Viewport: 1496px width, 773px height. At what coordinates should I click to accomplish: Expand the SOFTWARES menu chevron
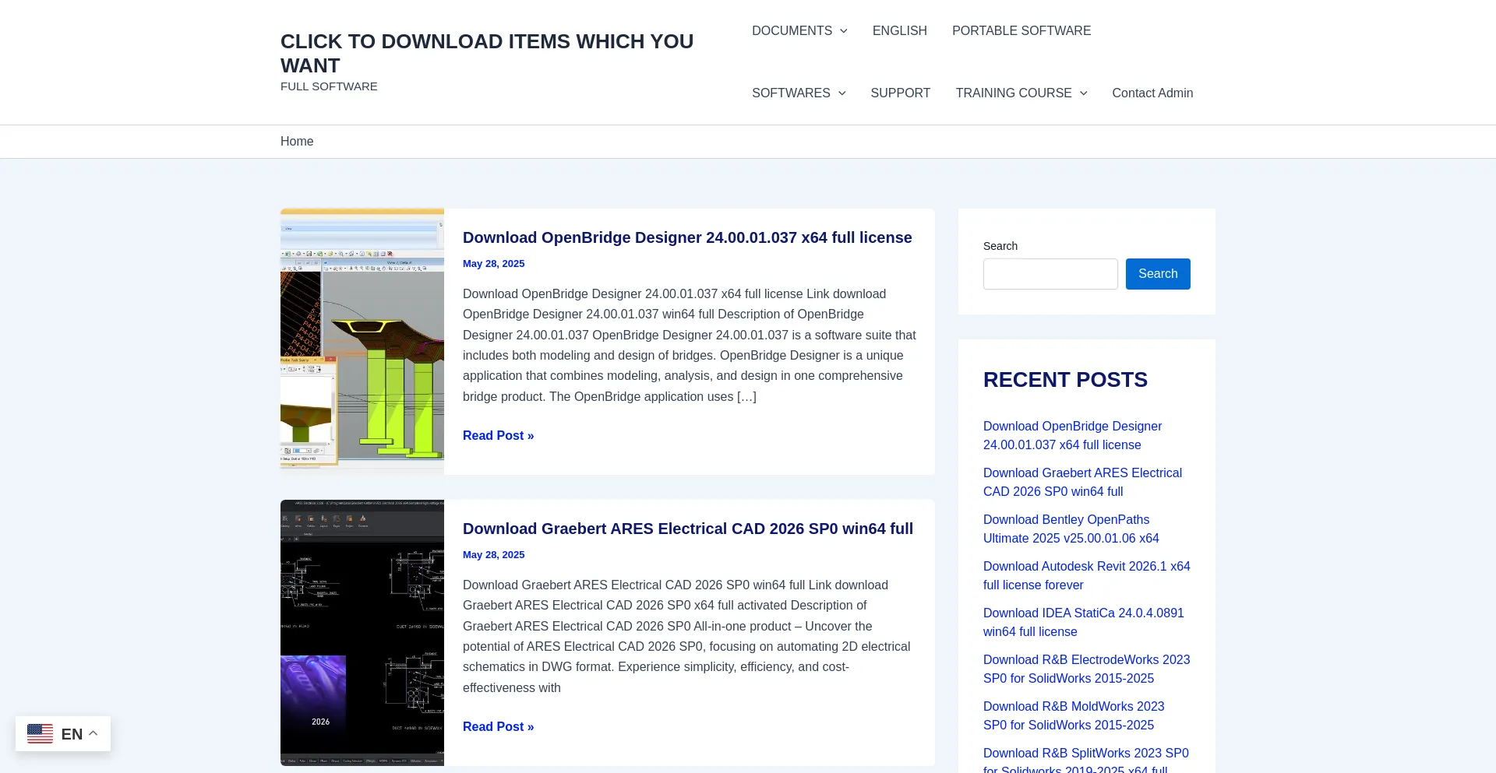tap(841, 93)
